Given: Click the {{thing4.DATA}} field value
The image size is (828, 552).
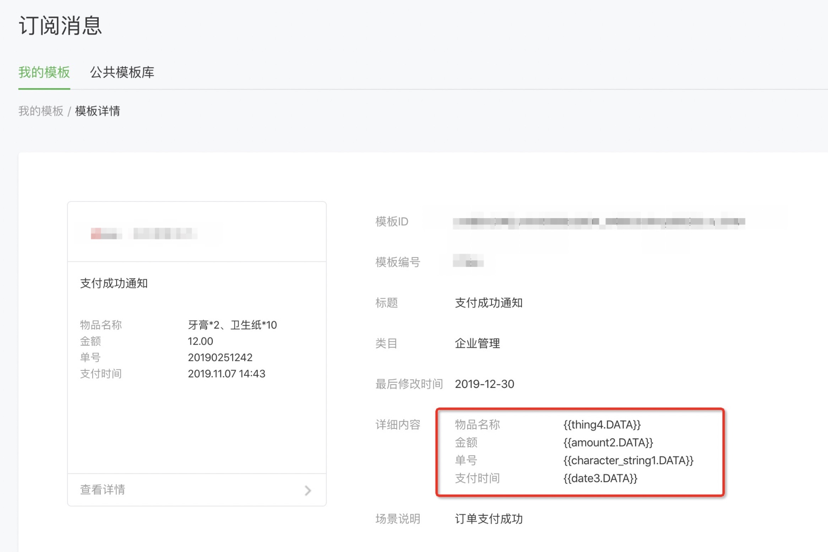Looking at the screenshot, I should pyautogui.click(x=602, y=425).
